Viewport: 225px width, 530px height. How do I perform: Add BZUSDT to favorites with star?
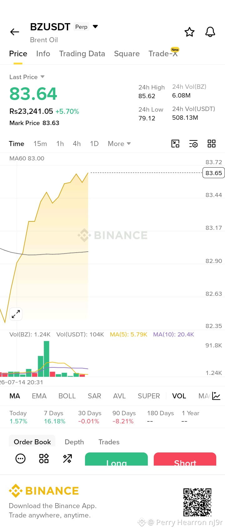pyautogui.click(x=189, y=32)
